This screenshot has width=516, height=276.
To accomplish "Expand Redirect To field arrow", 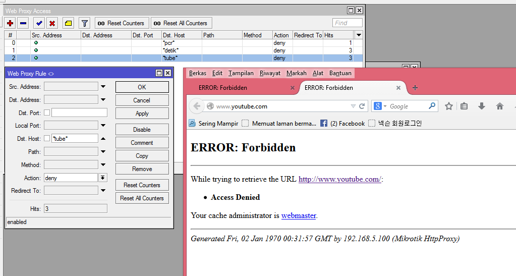I will (103, 190).
